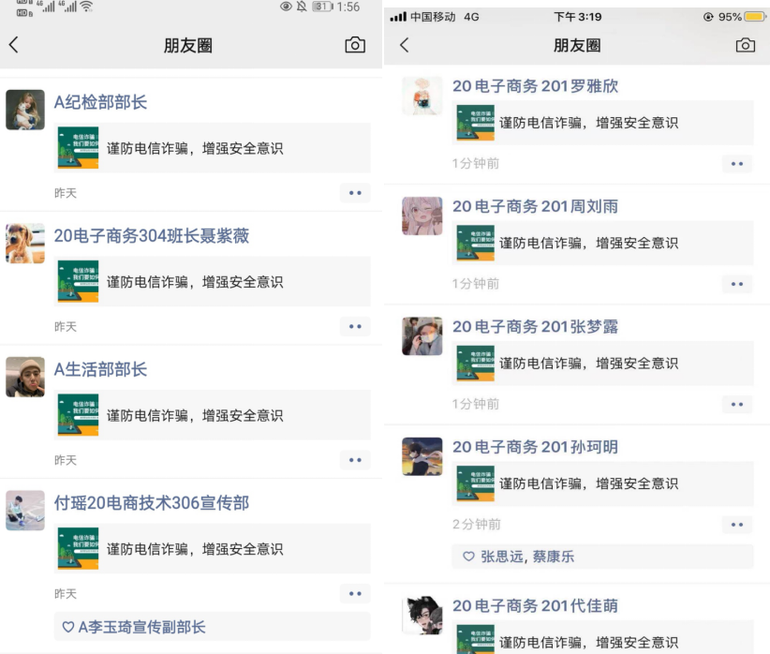This screenshot has height=654, width=770.
Task: Tap liker name 蔡康乐
Action: (x=554, y=557)
